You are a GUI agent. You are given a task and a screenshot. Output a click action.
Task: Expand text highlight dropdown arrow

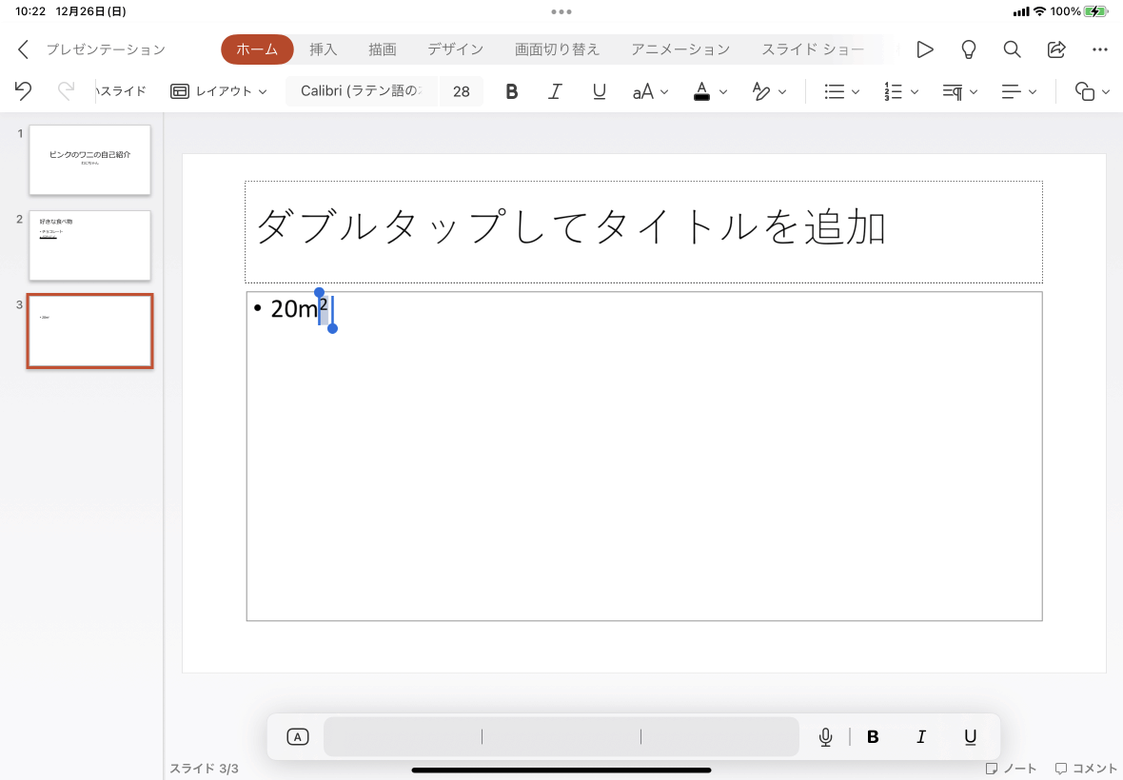tap(782, 91)
